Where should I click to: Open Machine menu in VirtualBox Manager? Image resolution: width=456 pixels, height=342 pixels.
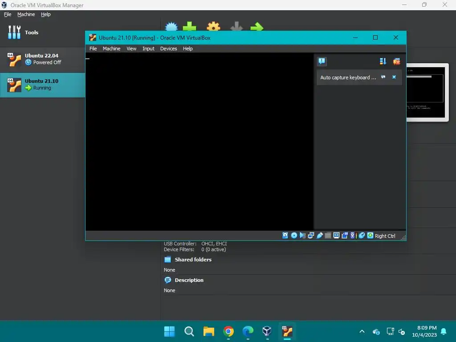26,14
